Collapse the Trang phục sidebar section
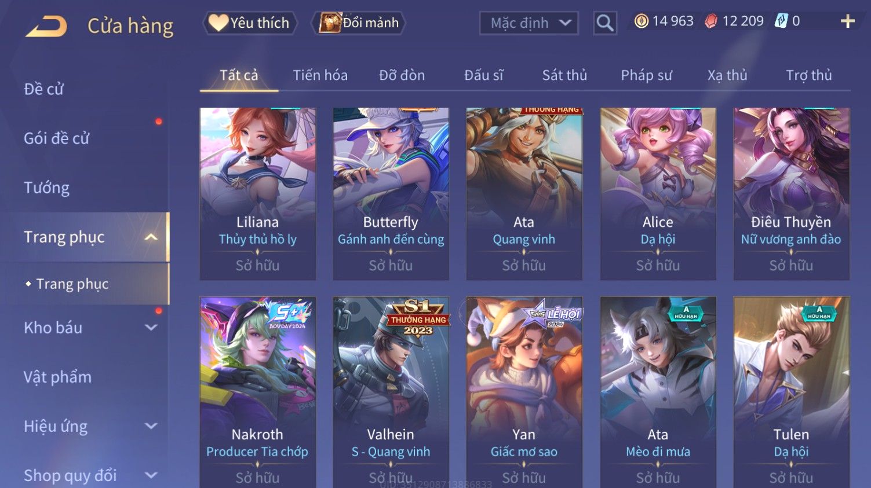 coord(151,237)
